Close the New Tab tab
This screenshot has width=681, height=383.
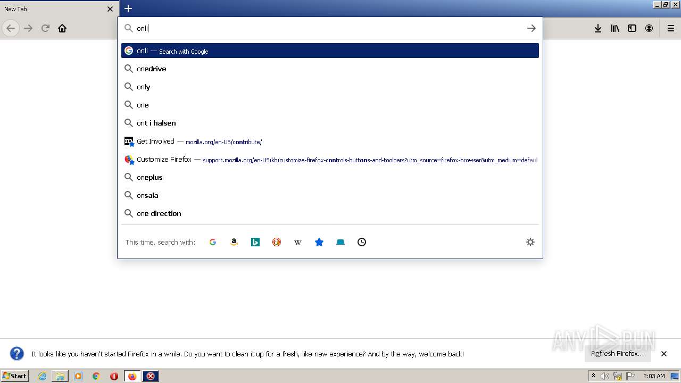[x=110, y=9]
